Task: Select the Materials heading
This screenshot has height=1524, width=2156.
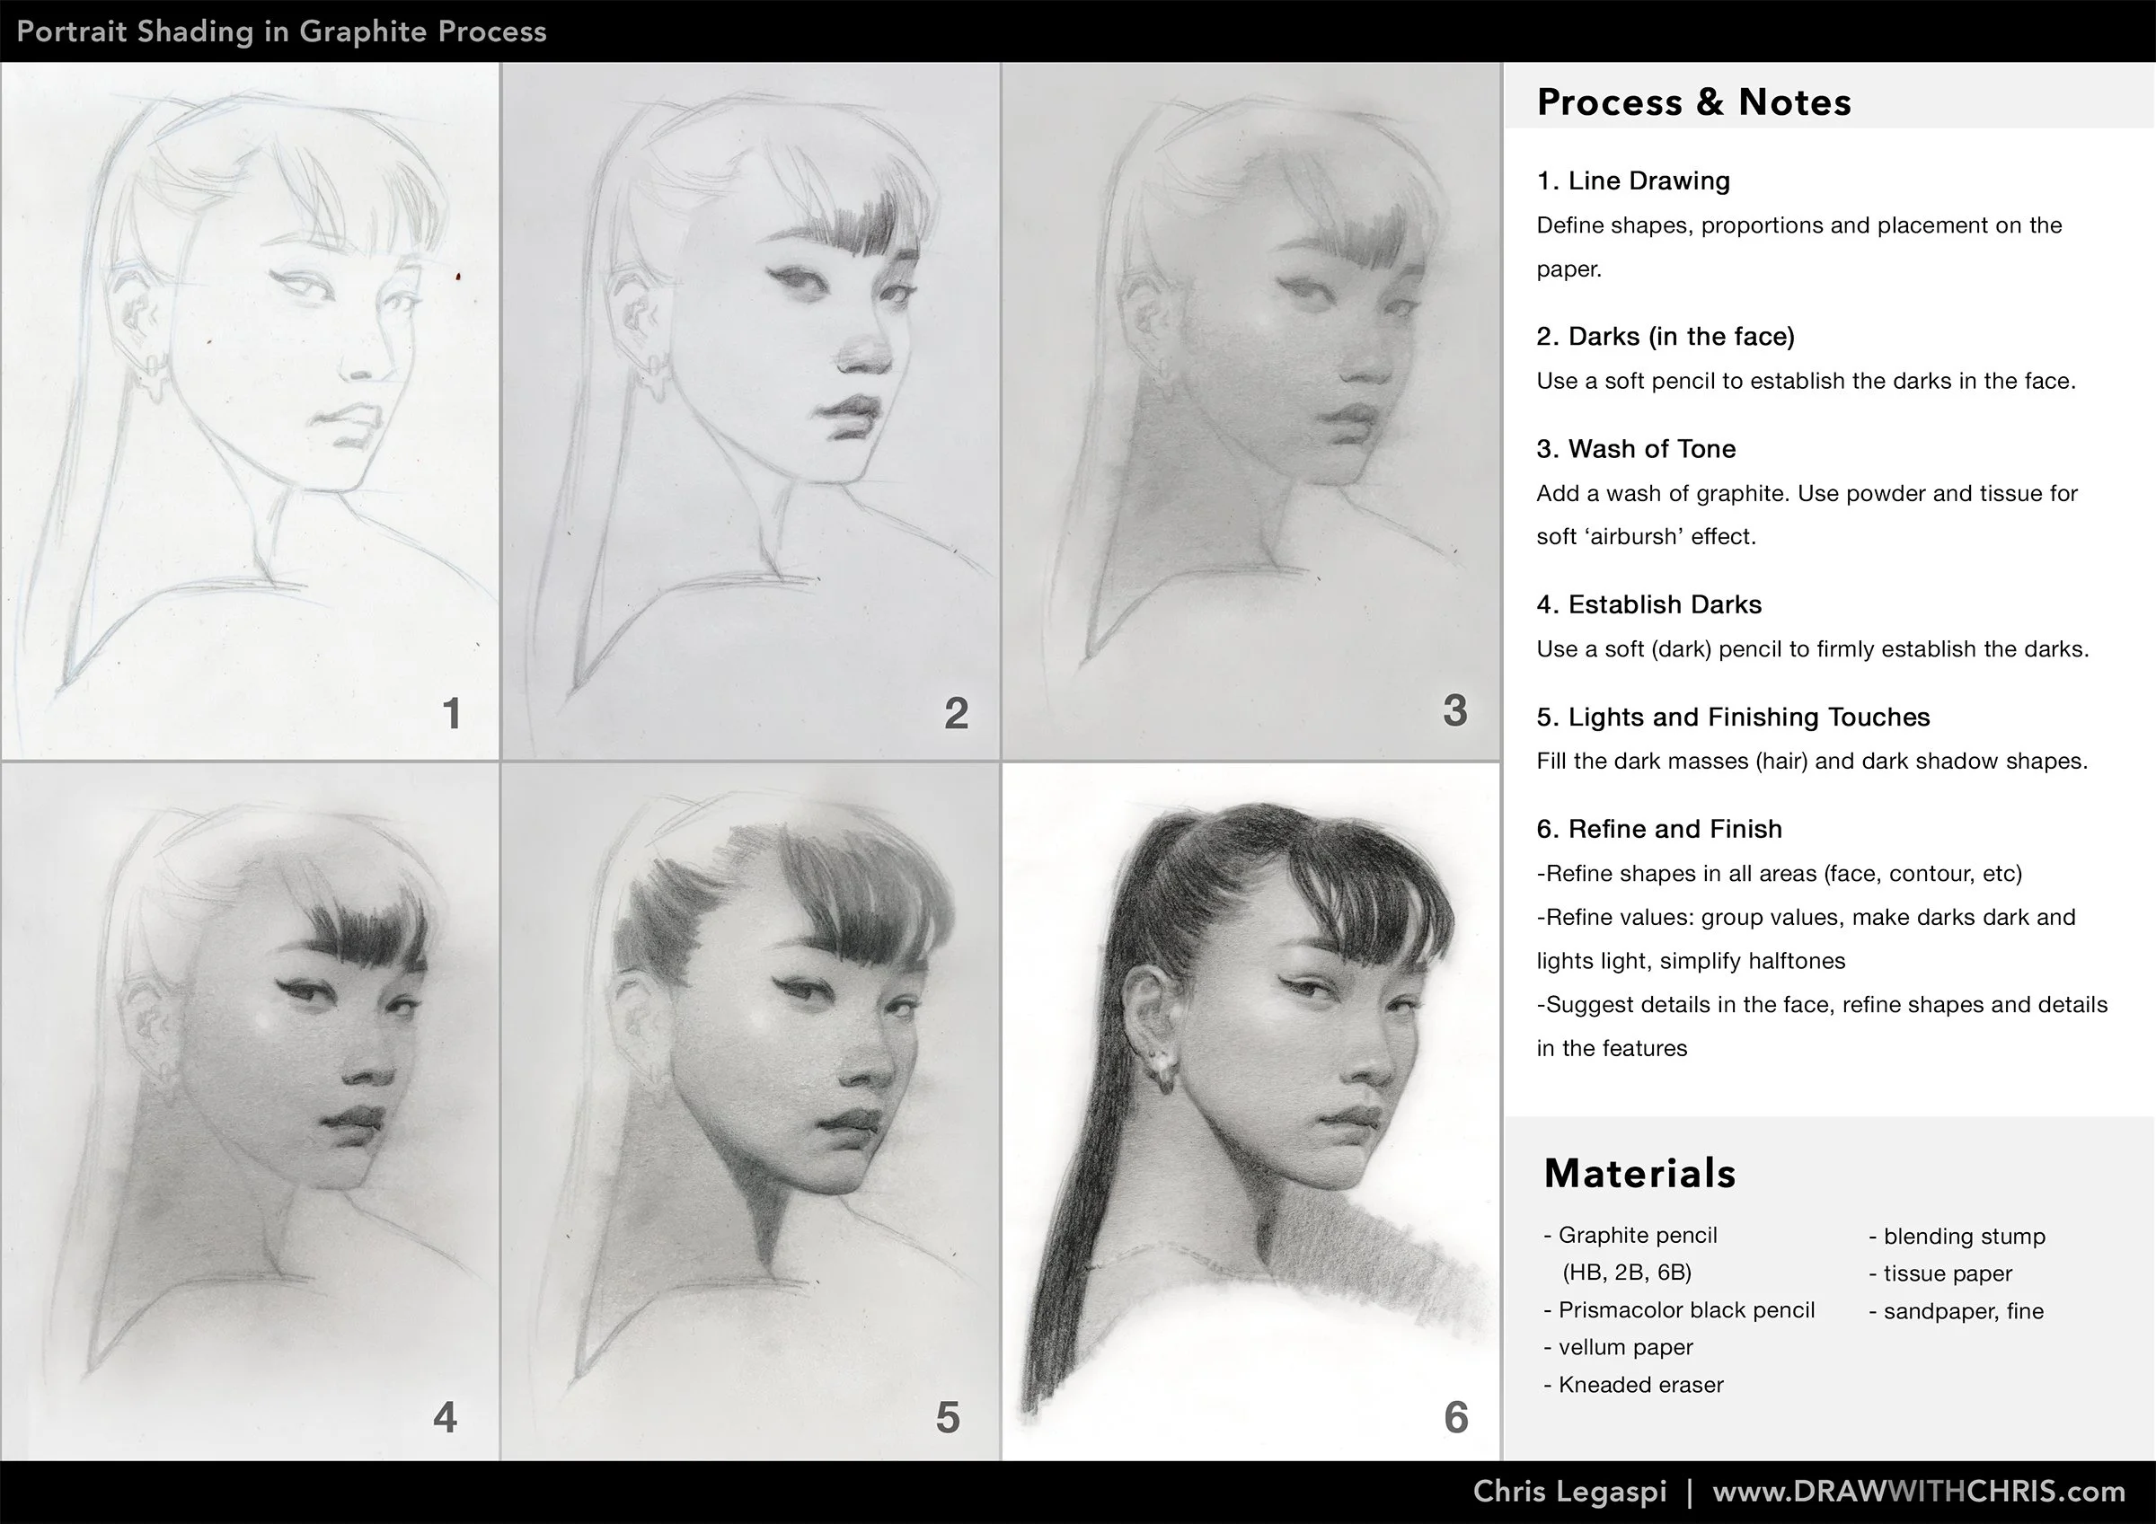Action: [1639, 1173]
